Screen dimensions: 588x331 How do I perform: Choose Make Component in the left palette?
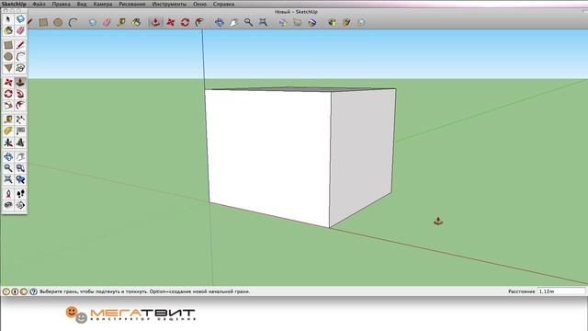coord(20,18)
